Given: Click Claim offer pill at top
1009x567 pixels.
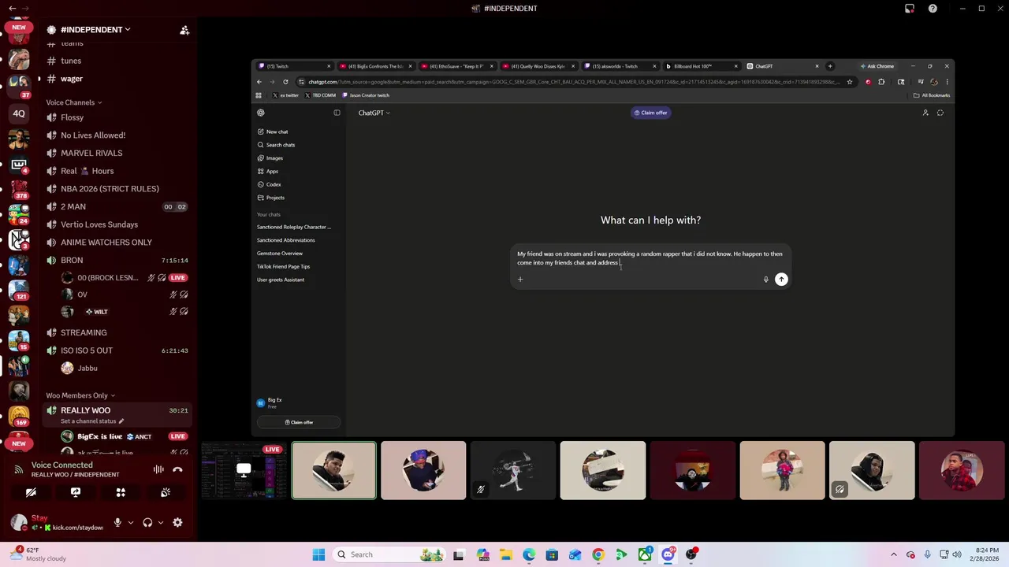Looking at the screenshot, I should click(x=651, y=113).
